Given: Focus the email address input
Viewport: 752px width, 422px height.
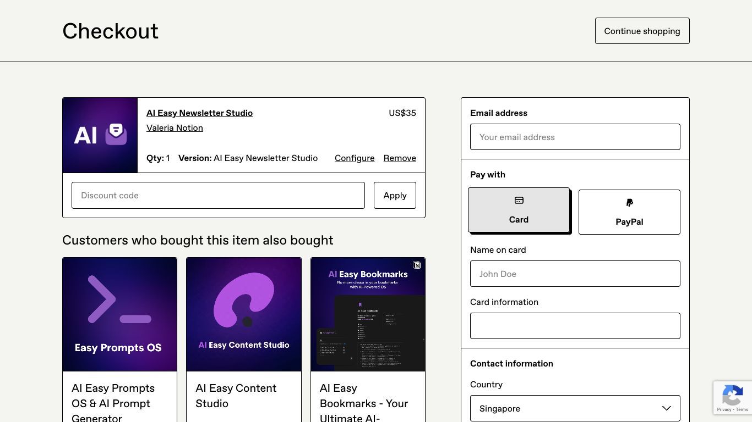Looking at the screenshot, I should pyautogui.click(x=575, y=137).
